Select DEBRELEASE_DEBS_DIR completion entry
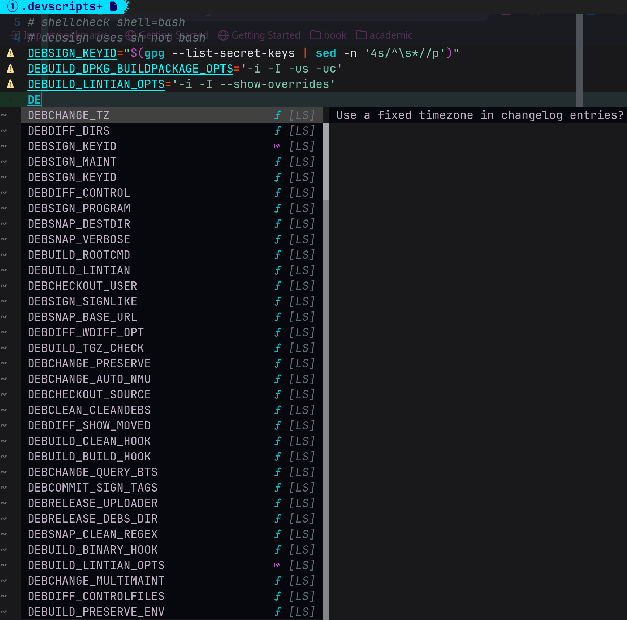 pyautogui.click(x=172, y=519)
